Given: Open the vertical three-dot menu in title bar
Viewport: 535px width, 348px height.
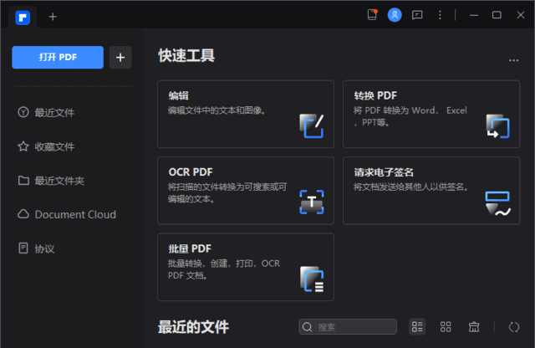Looking at the screenshot, I should coord(440,15).
